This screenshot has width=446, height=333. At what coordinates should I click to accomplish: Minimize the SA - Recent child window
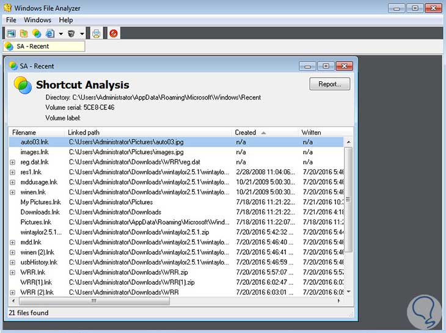pyautogui.click(x=307, y=66)
